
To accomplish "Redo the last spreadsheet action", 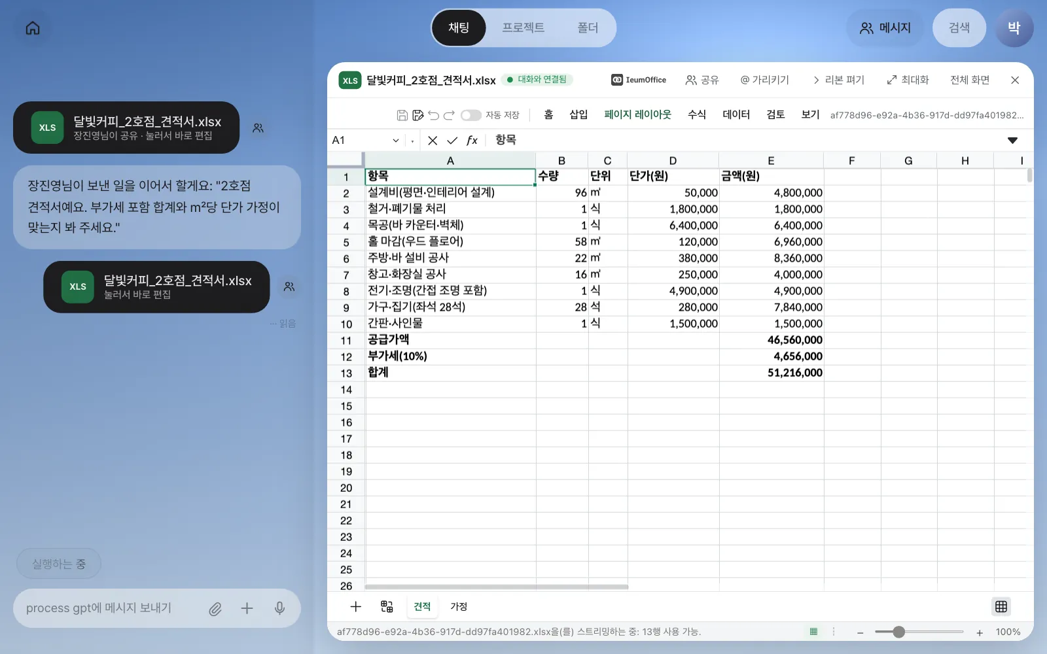I will pyautogui.click(x=449, y=115).
